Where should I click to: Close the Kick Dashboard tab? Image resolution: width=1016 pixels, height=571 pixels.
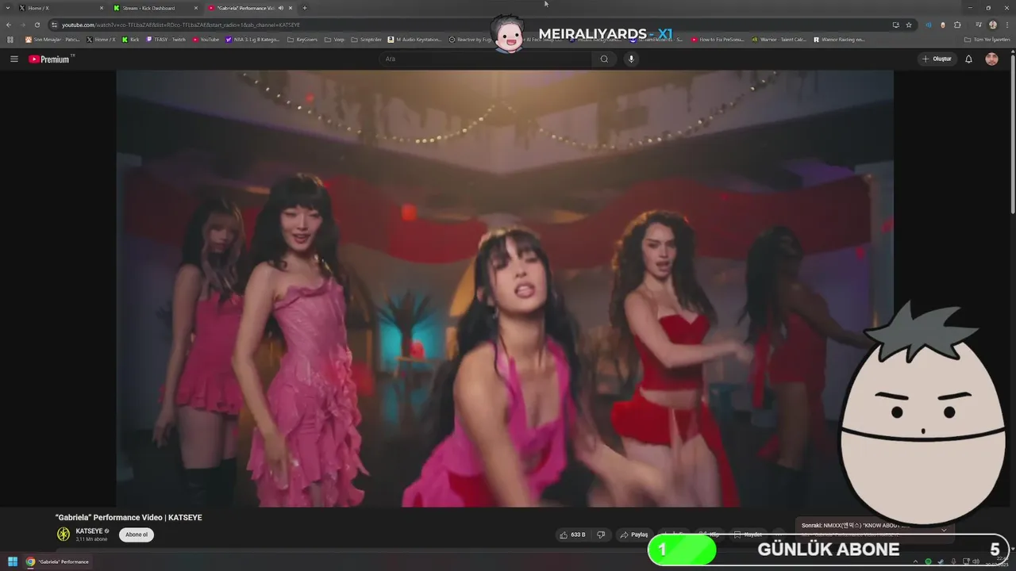pyautogui.click(x=196, y=8)
